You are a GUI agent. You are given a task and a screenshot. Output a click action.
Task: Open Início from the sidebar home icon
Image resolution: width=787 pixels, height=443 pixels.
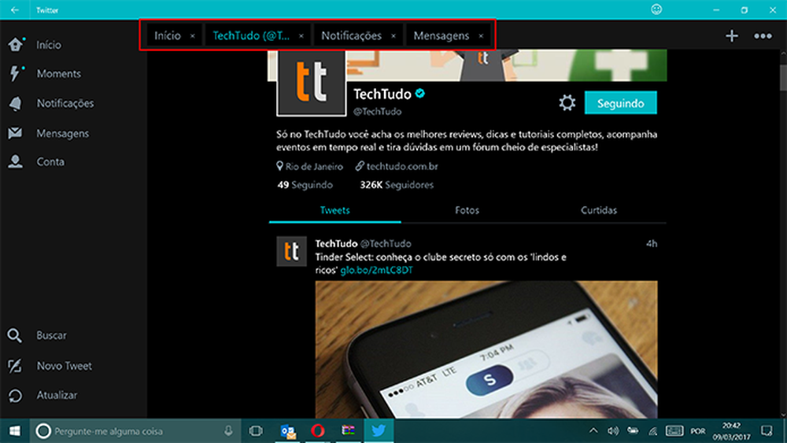pos(16,45)
